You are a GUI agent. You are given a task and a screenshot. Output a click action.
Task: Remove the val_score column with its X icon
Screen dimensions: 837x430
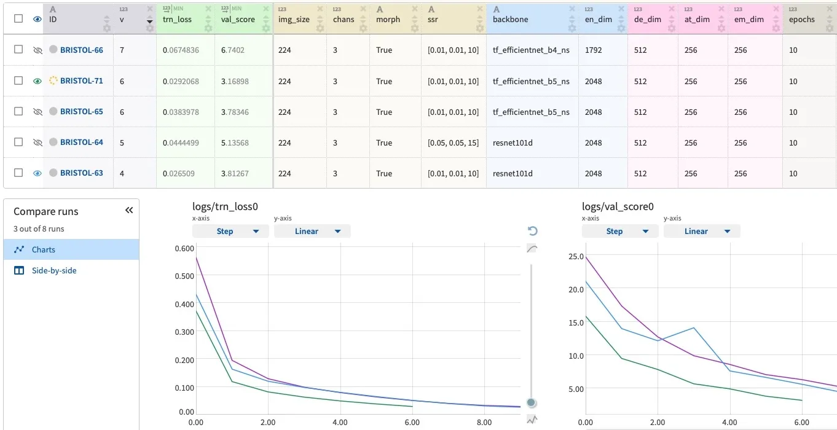[x=266, y=9]
